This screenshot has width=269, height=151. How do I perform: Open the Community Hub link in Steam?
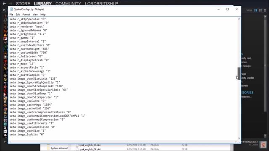coord(246,58)
